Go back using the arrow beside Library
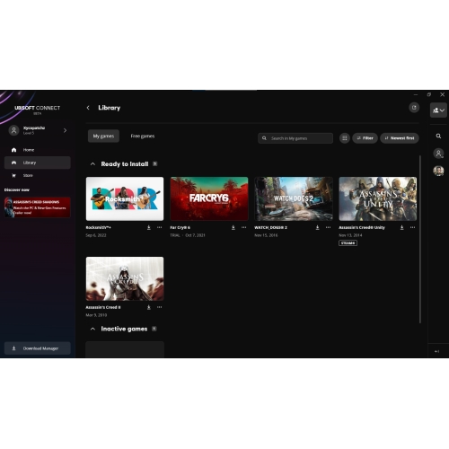Viewport: 449px width, 449px height. pos(88,108)
